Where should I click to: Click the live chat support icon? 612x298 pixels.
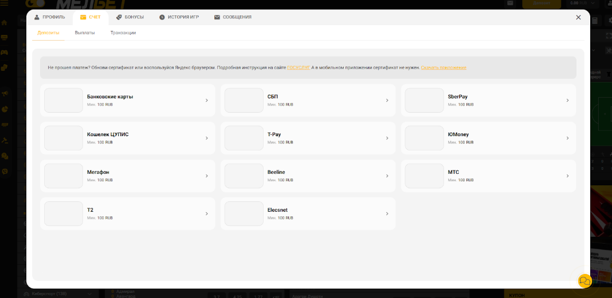(x=584, y=281)
